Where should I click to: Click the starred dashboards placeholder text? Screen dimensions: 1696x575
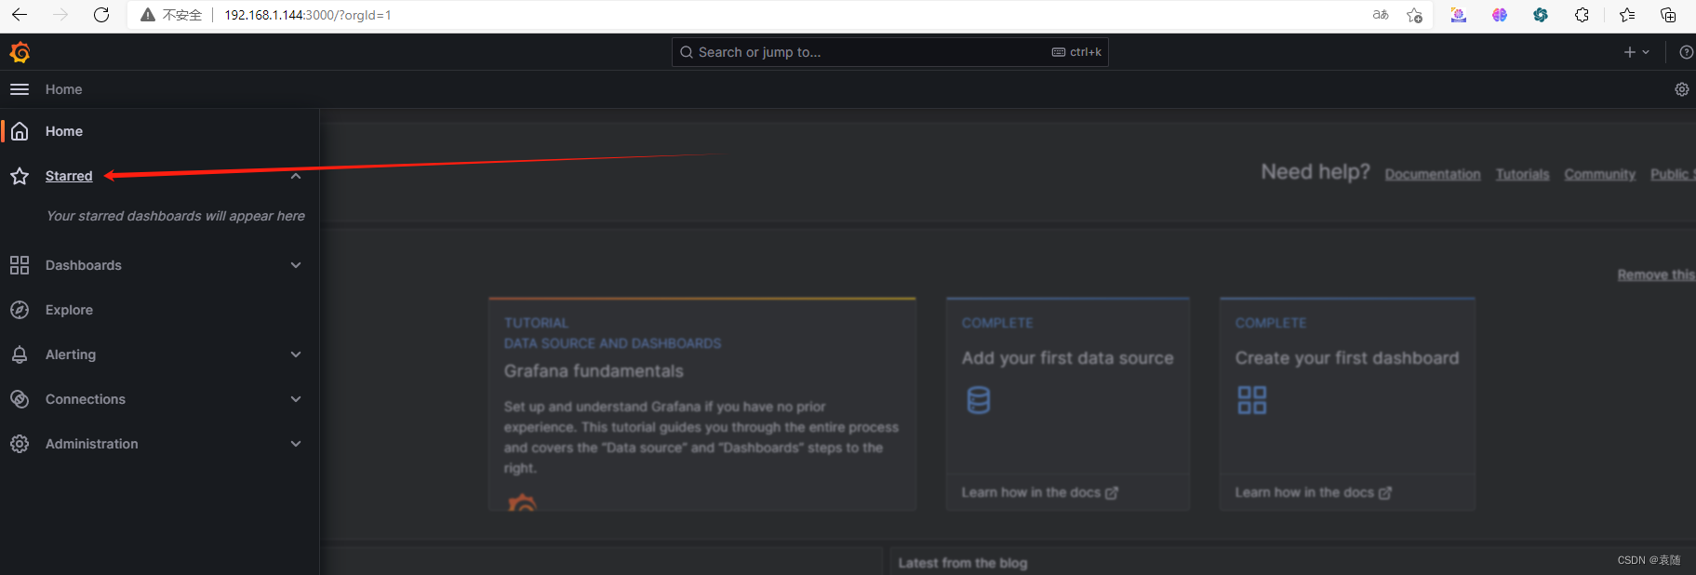176,216
